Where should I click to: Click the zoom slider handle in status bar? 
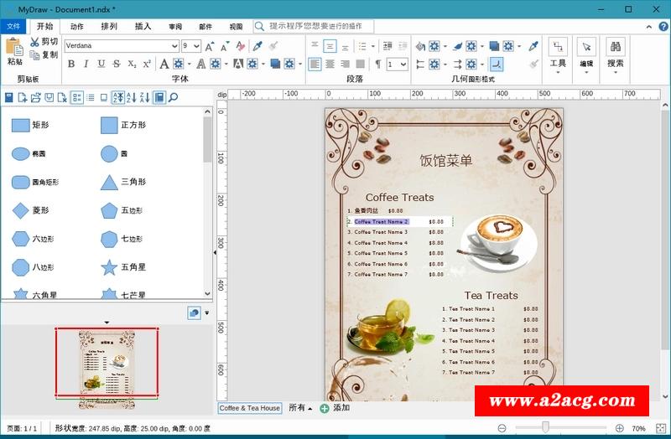[x=547, y=429]
